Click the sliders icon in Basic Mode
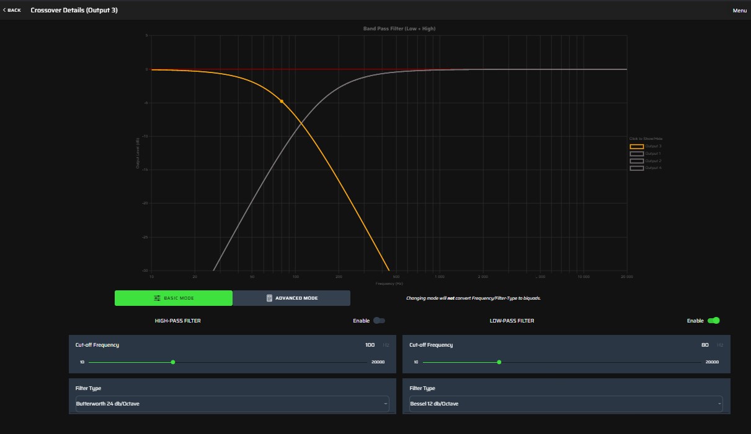 (158, 298)
